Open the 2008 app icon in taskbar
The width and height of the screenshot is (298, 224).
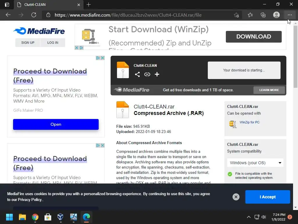pos(74,217)
